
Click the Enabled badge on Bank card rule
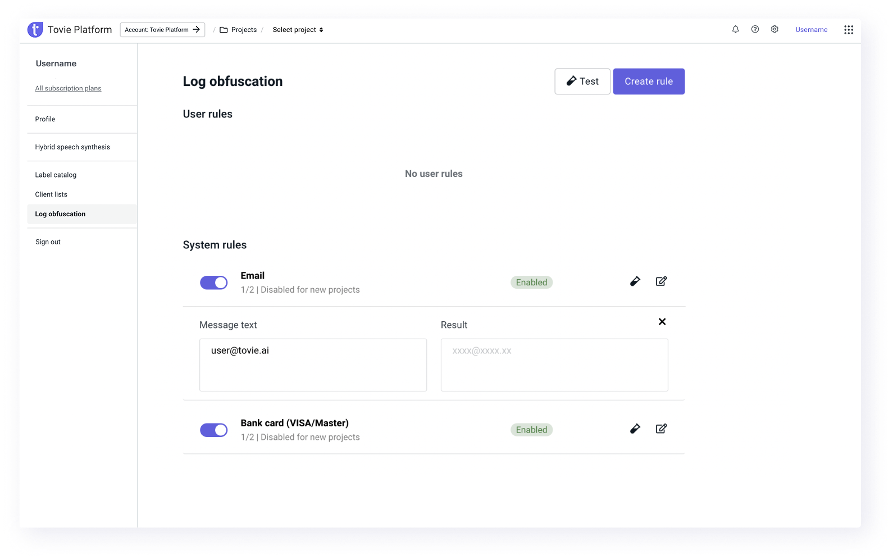pyautogui.click(x=531, y=430)
